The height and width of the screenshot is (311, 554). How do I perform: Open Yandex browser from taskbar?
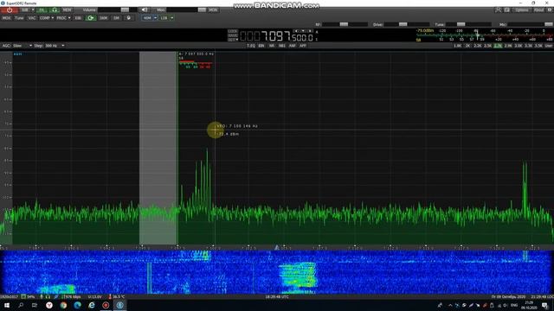point(49,305)
